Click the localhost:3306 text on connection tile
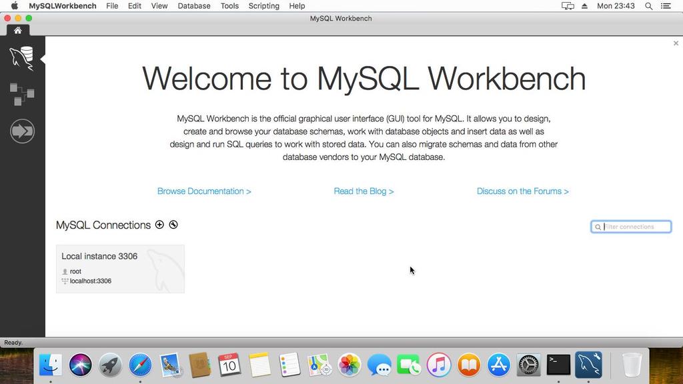Image resolution: width=683 pixels, height=384 pixels. point(91,281)
